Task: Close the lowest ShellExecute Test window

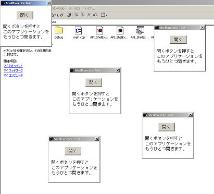Action: click(x=97, y=139)
